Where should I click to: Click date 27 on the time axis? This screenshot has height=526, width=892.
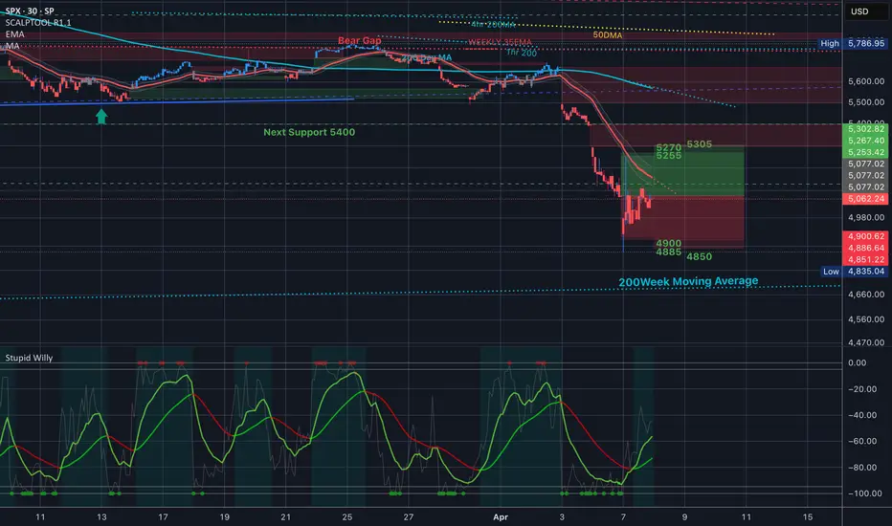pos(409,516)
